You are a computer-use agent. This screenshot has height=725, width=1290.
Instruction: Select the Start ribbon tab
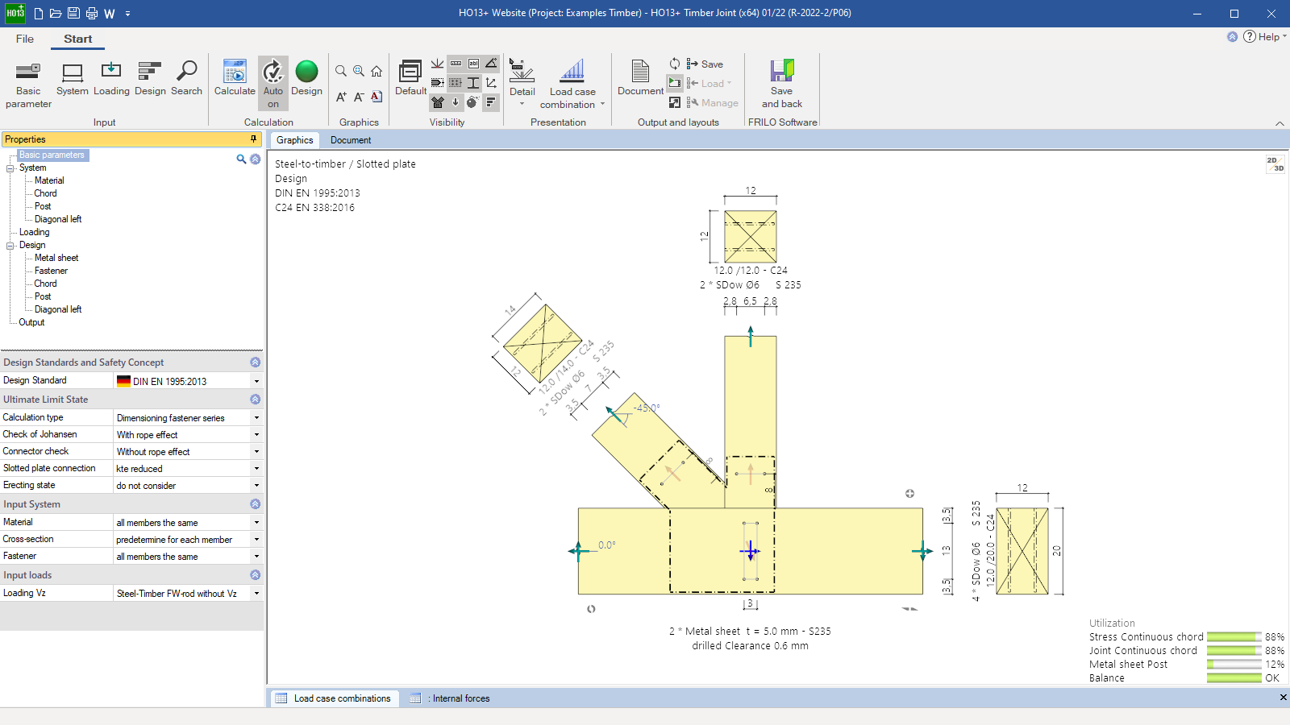[78, 39]
